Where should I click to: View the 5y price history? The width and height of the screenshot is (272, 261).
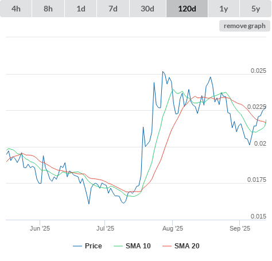click(x=256, y=9)
